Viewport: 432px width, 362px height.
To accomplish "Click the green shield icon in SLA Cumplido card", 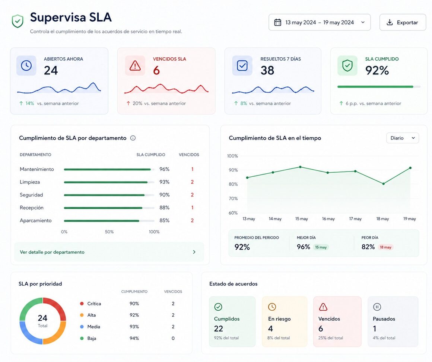I will coord(347,66).
